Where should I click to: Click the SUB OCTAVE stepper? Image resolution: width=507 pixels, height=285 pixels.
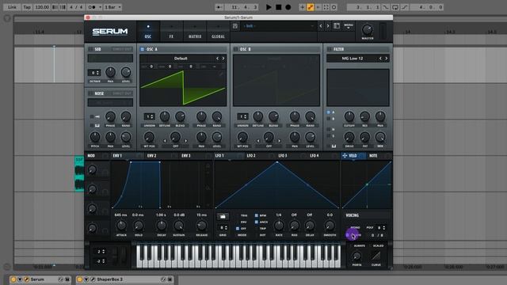click(x=94, y=73)
